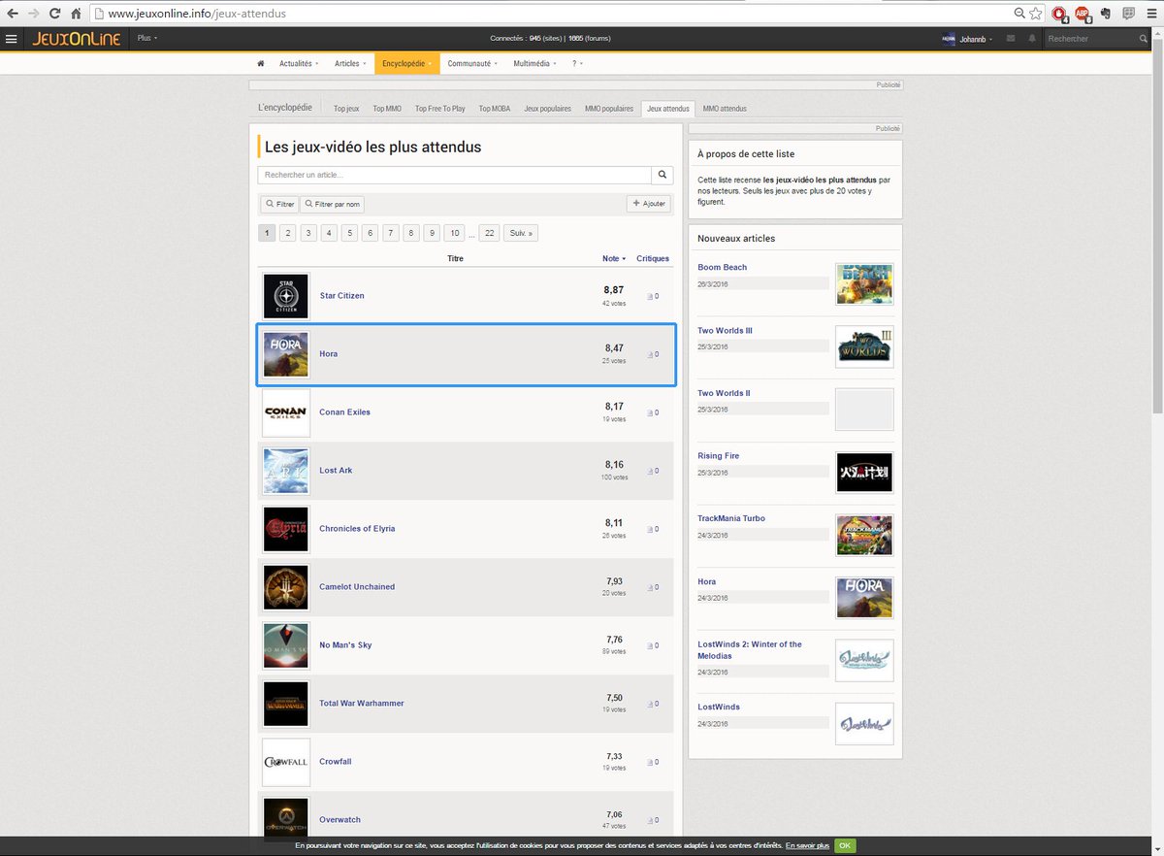Image resolution: width=1164 pixels, height=856 pixels.
Task: Open notifications bell icon in the header
Action: click(1032, 39)
